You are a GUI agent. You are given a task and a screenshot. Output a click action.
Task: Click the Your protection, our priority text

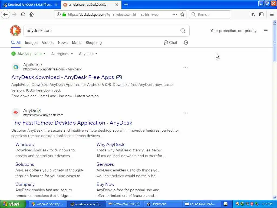click(233, 31)
